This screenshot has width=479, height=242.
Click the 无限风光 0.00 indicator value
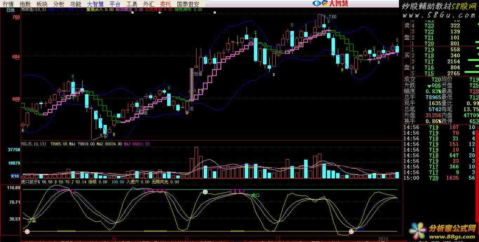click(x=165, y=182)
